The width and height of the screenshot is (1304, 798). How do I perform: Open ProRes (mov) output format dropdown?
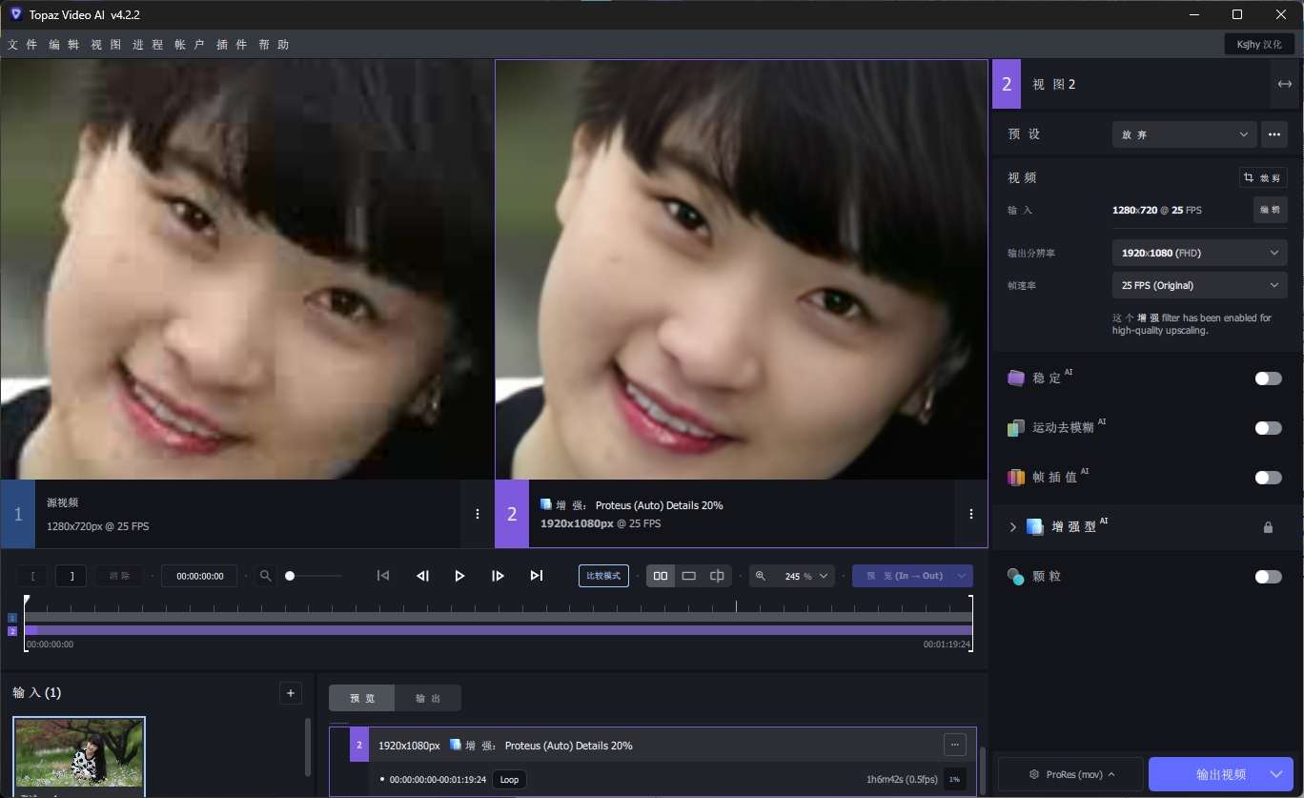point(1069,775)
